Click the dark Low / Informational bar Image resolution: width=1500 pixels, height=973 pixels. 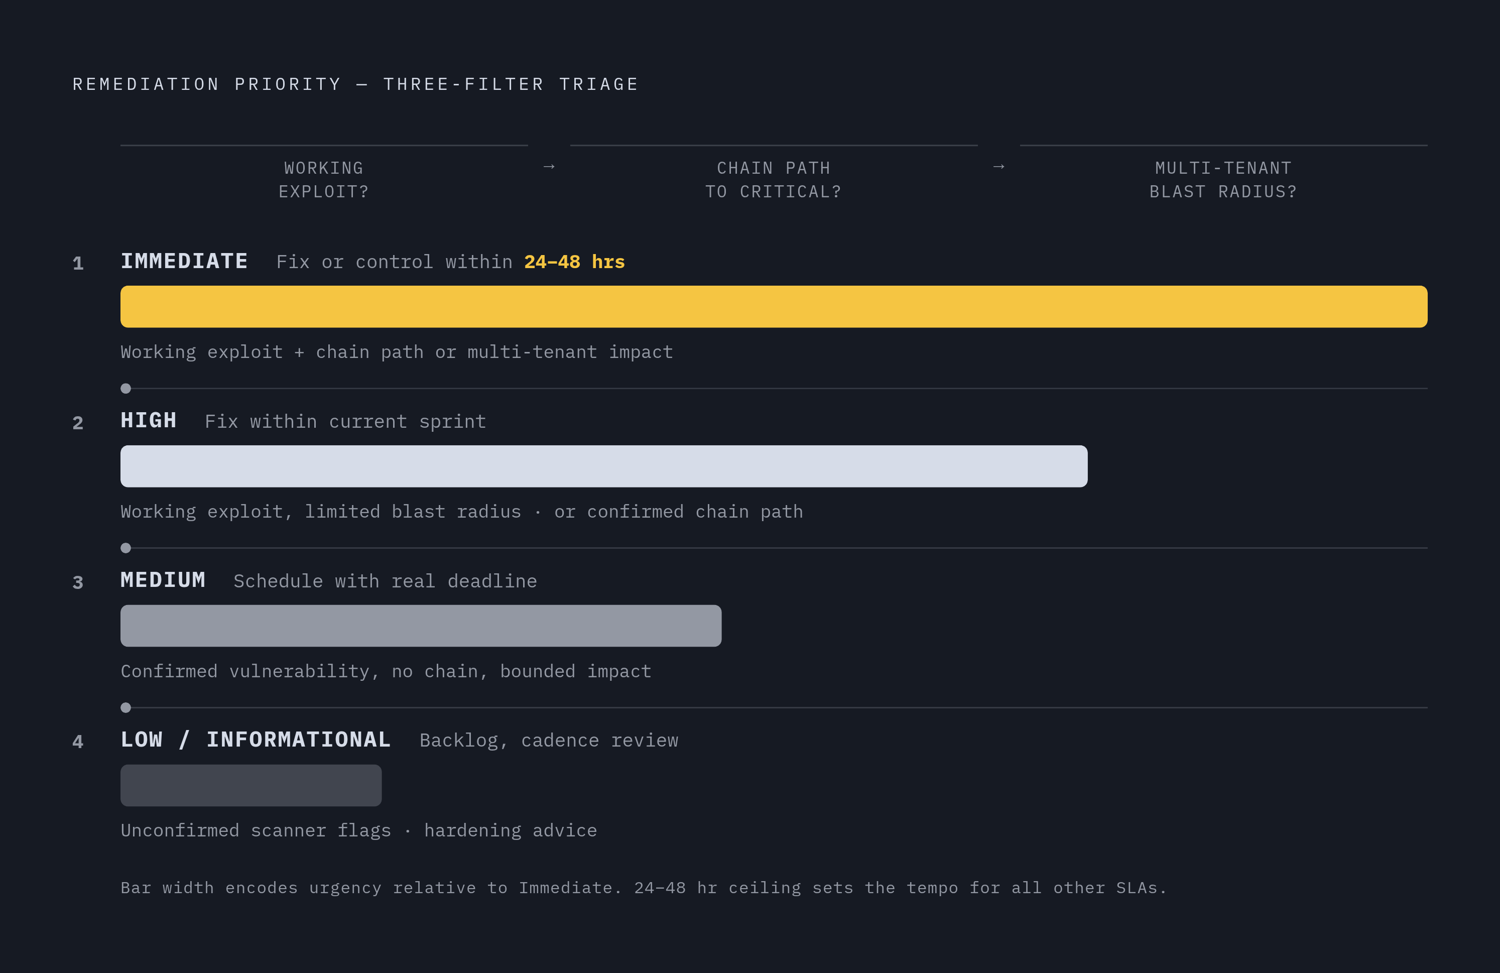point(251,785)
